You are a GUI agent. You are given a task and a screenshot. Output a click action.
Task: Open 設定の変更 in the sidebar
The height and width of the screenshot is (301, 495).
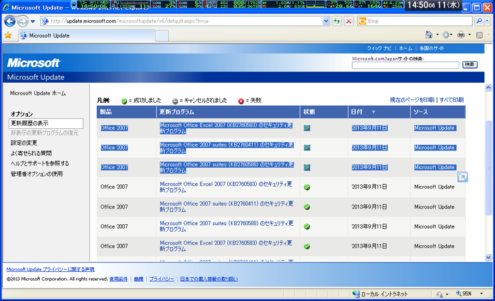click(x=24, y=143)
